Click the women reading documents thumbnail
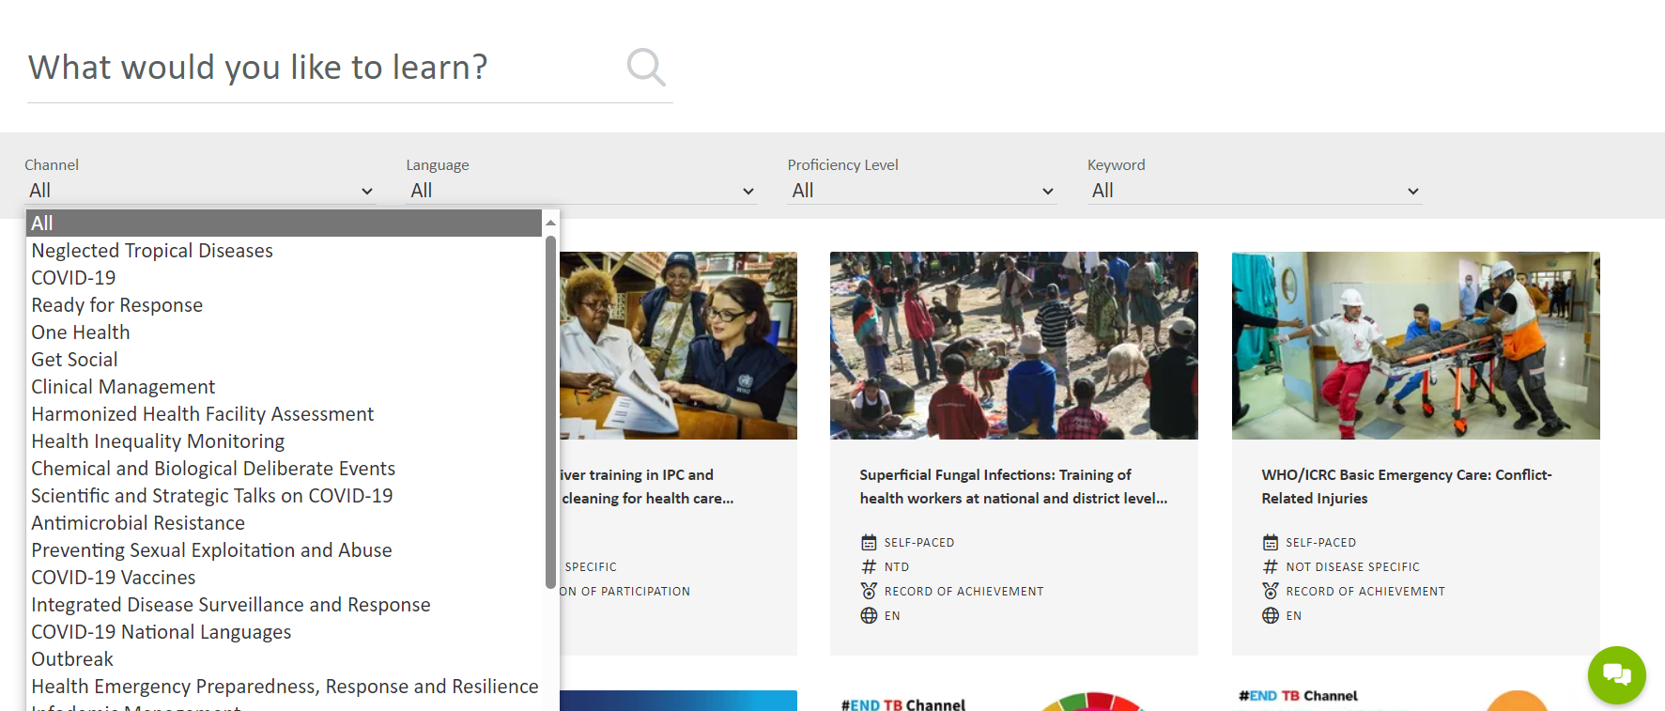 pos(678,346)
